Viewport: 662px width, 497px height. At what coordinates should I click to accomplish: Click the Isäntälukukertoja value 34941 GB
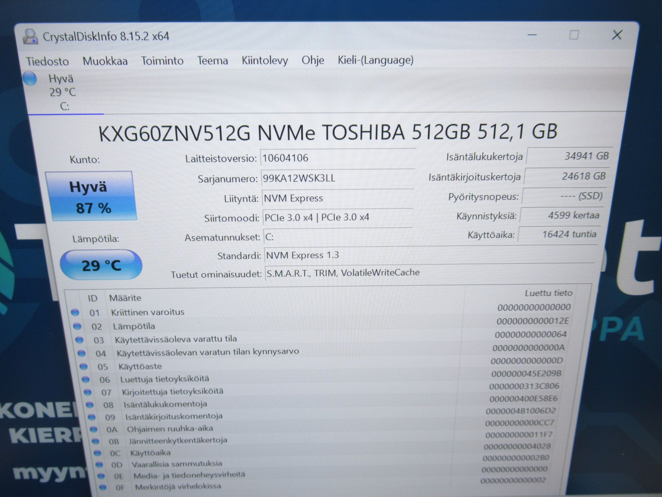click(569, 156)
